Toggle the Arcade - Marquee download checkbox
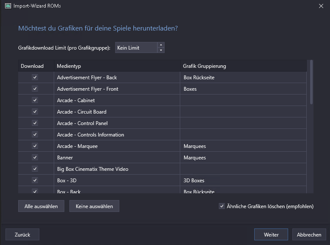The height and width of the screenshot is (245, 330). click(x=35, y=146)
